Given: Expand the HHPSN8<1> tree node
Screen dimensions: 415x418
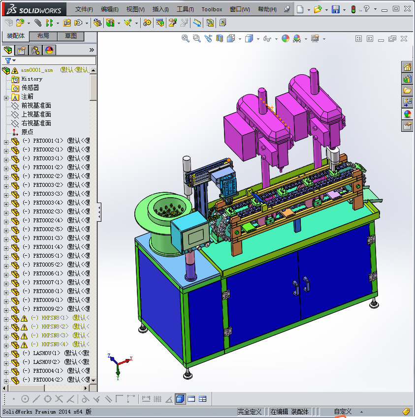Looking at the screenshot, I should pos(6,319).
